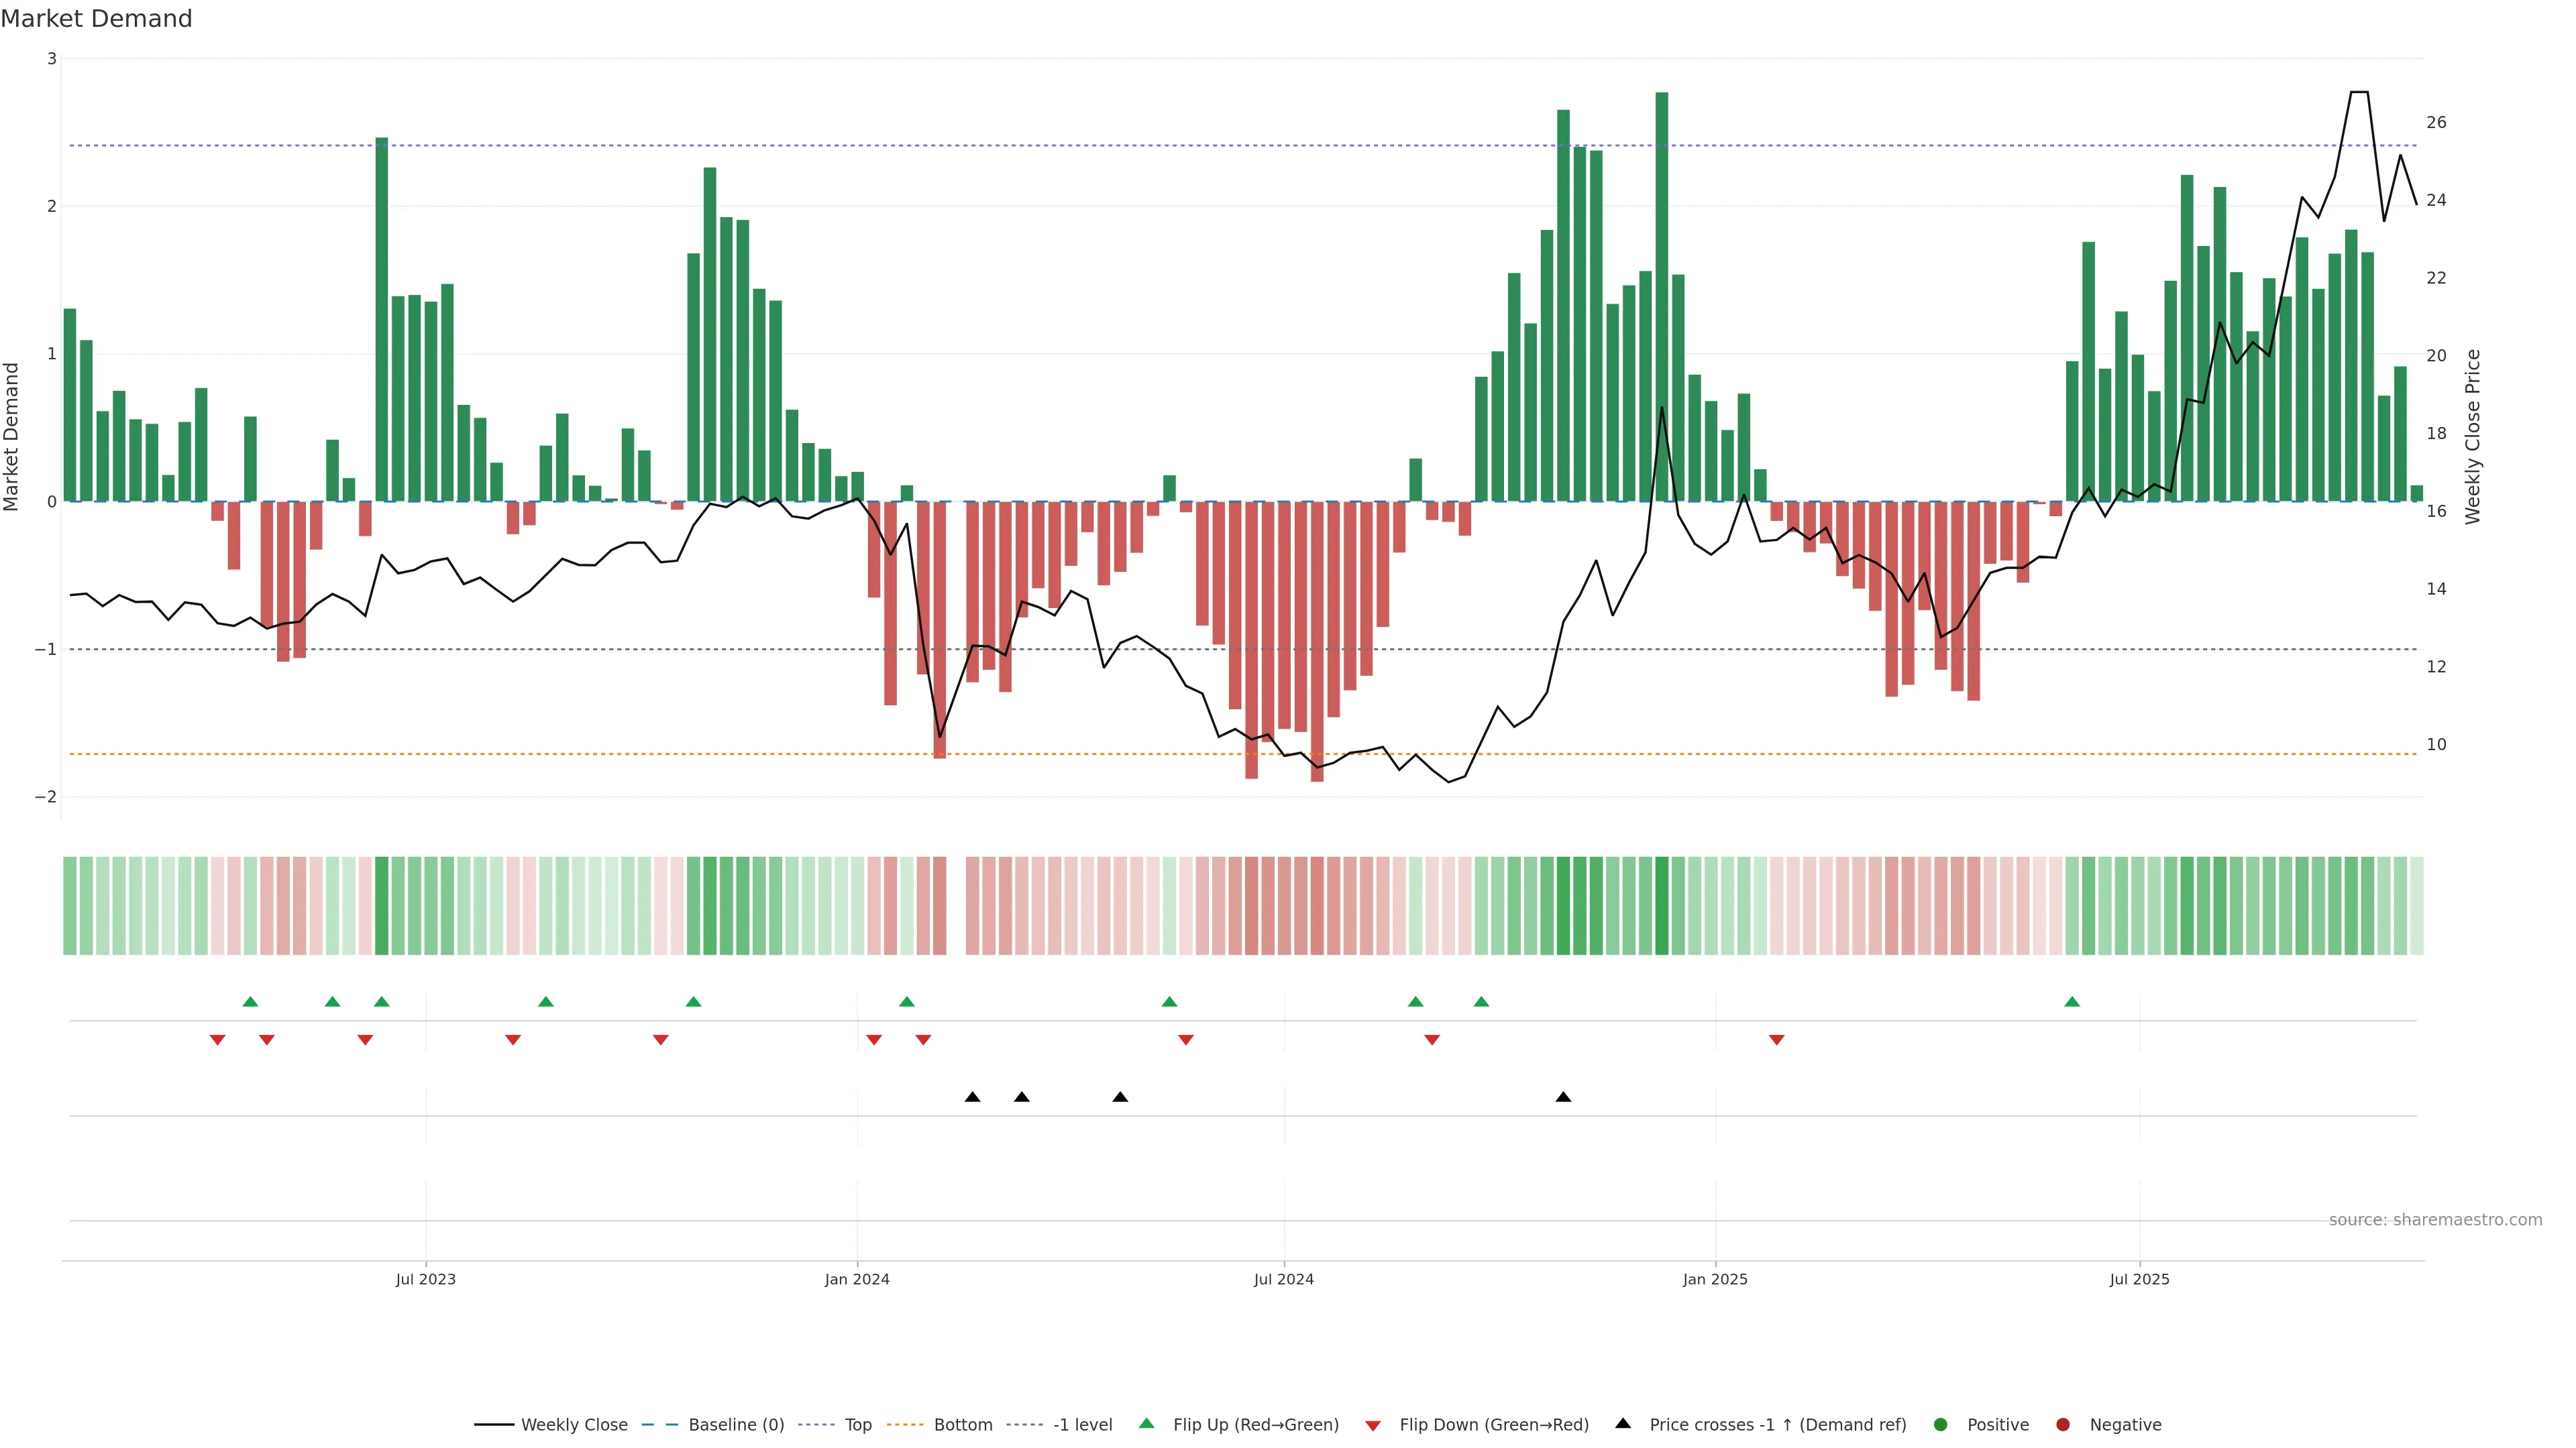This screenshot has height=1448, width=2576.
Task: Click the Jul 2025 x-axis label
Action: [2139, 1279]
